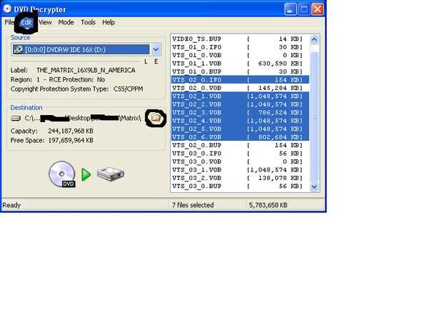Screen dimensions: 443x333
Task: Select the VIDEO_TS.BUP file row
Action: click(x=240, y=39)
